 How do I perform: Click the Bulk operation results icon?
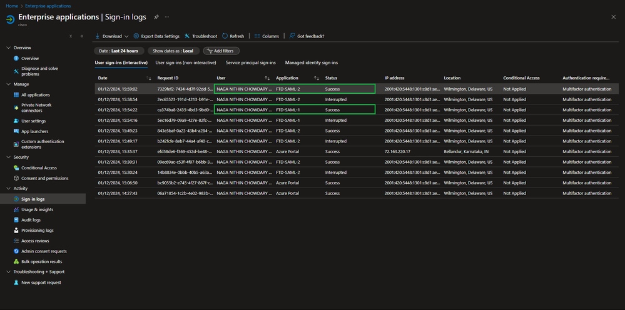pos(16,261)
